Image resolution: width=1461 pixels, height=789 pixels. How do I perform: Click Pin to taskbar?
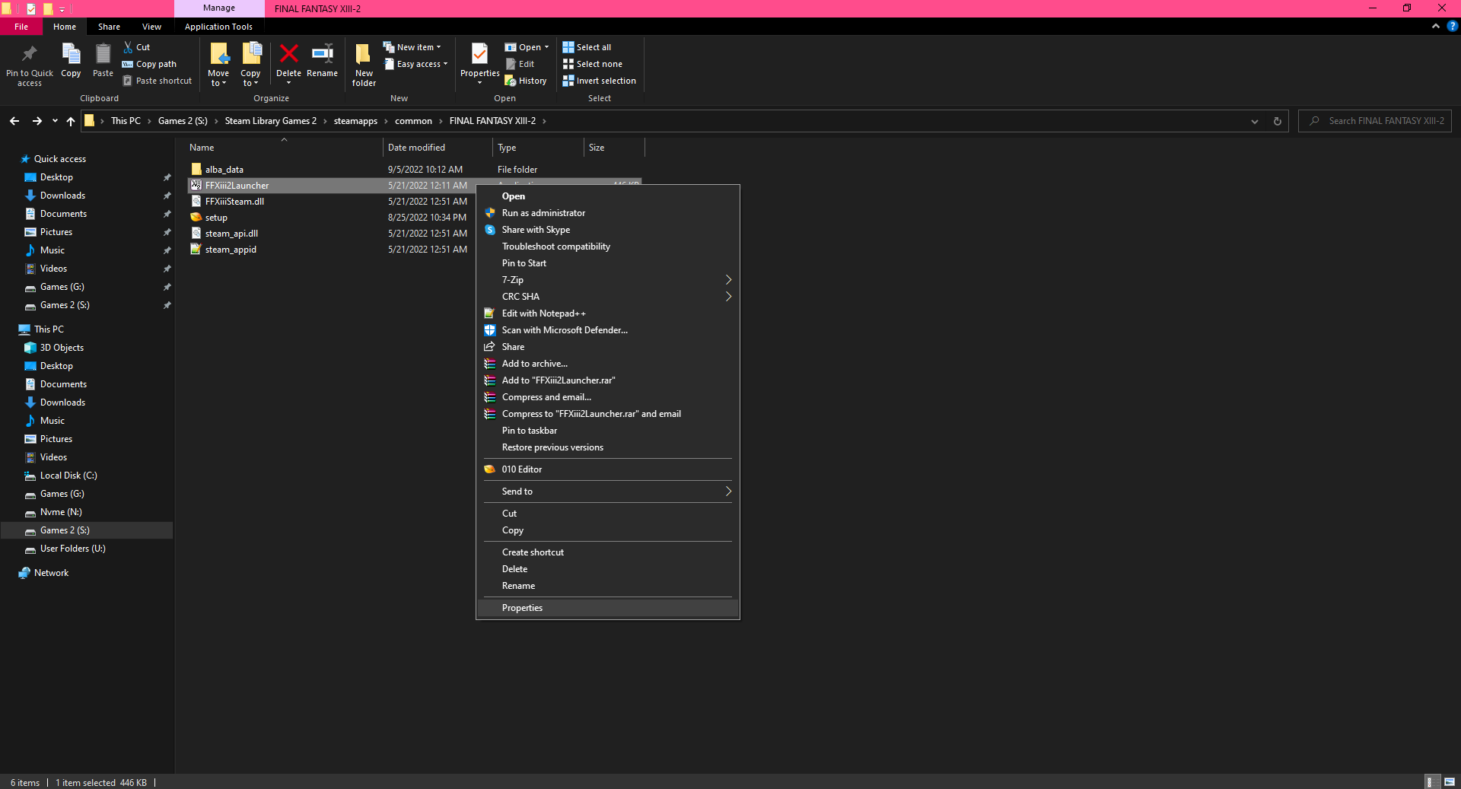607,431
